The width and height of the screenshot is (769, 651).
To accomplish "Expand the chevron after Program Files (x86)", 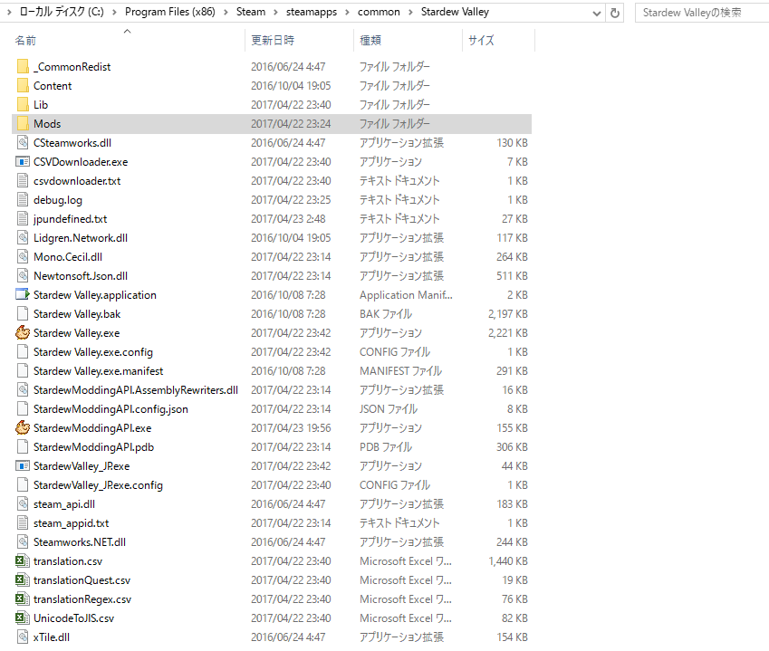I will [x=226, y=13].
